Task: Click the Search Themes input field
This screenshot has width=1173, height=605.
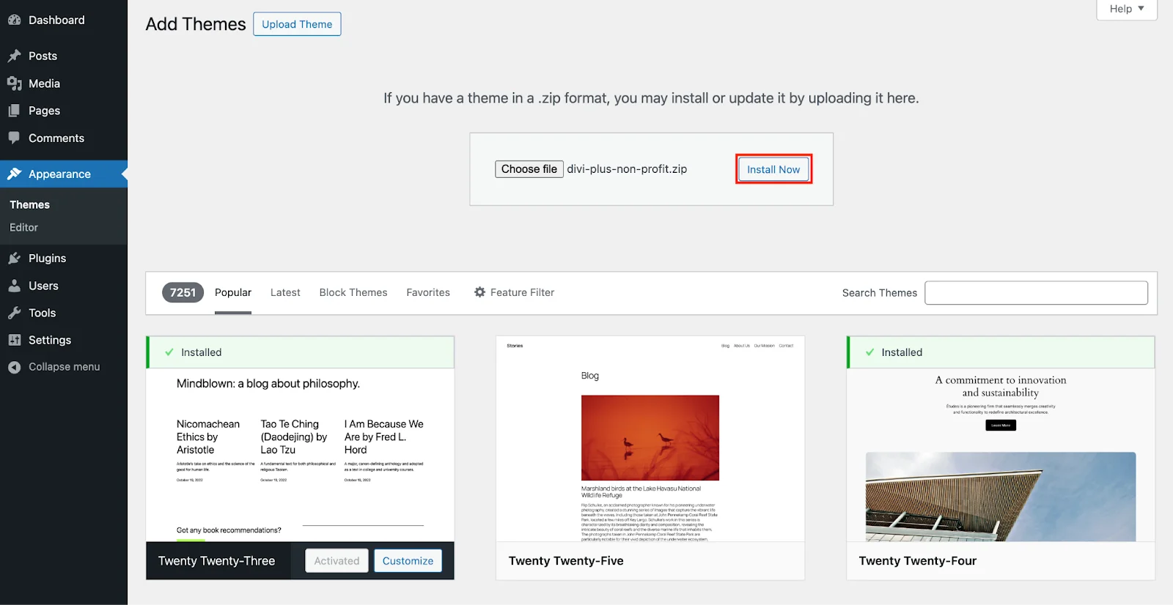Action: pos(1036,293)
